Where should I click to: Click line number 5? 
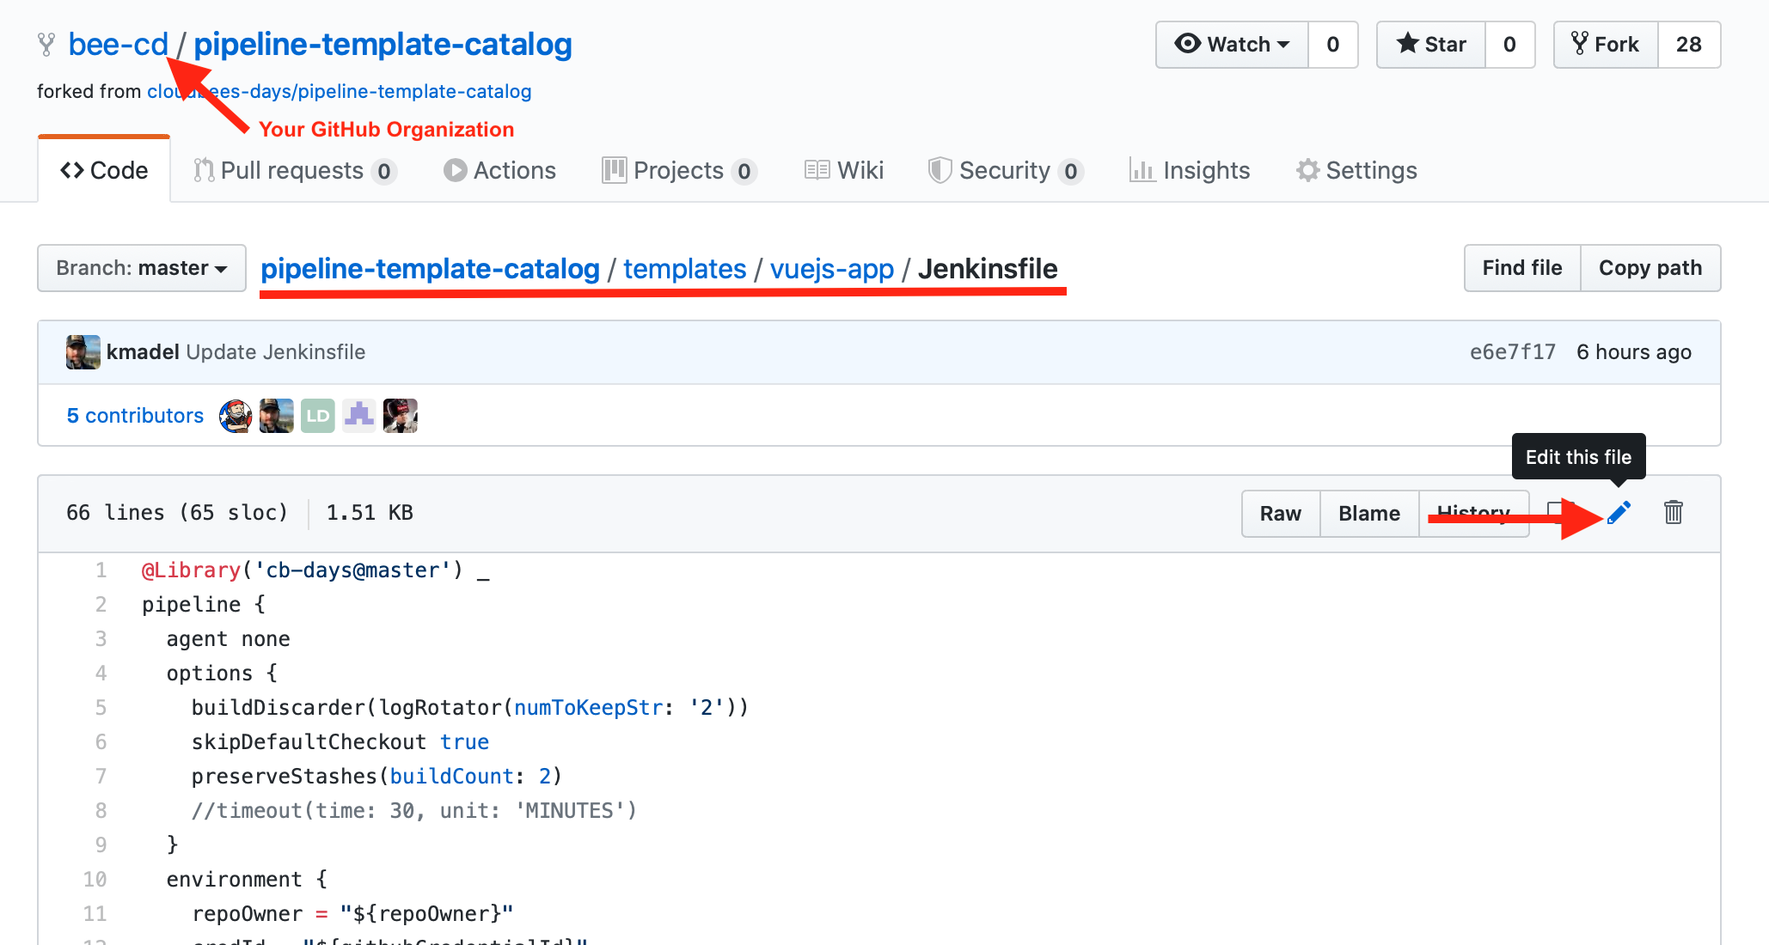tap(101, 708)
